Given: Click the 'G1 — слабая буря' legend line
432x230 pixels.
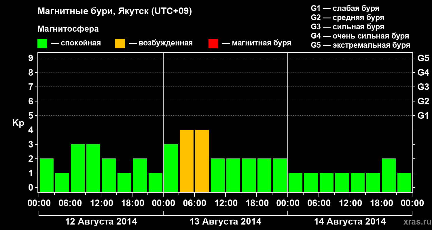Looking at the screenshot, I should (345, 8).
